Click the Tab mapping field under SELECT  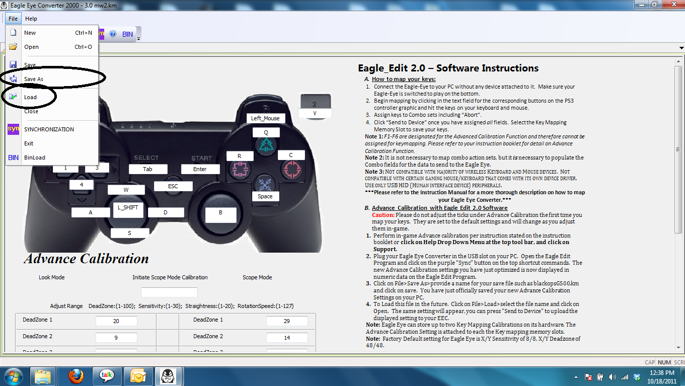[x=147, y=169]
